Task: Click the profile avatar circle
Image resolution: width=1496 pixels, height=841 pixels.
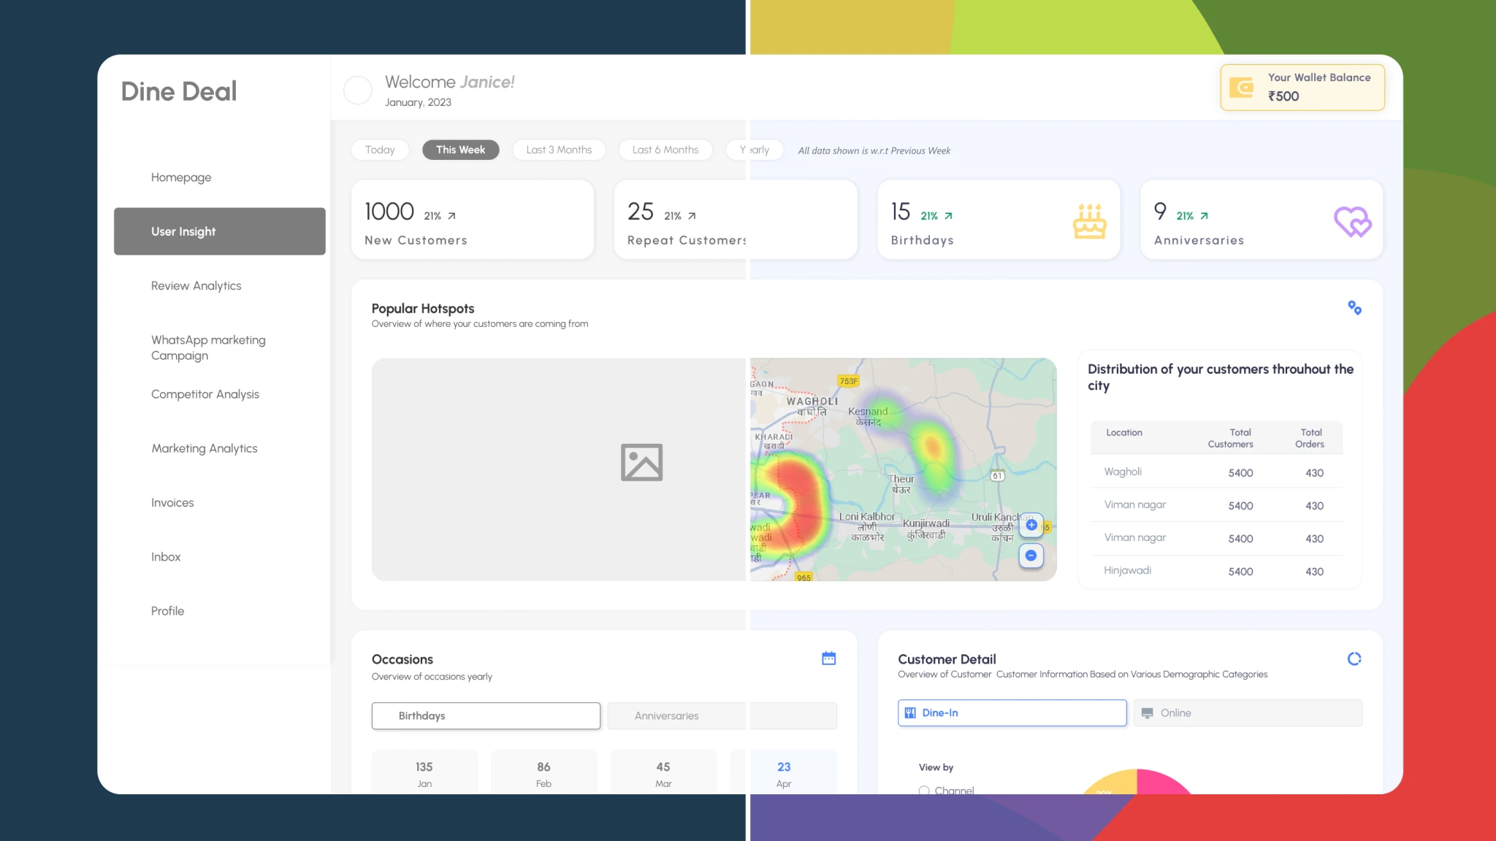Action: click(x=358, y=91)
